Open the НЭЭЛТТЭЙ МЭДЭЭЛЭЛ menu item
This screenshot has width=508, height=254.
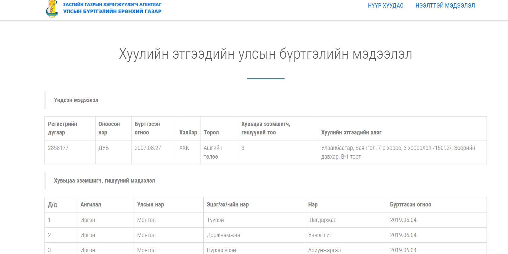445,6
